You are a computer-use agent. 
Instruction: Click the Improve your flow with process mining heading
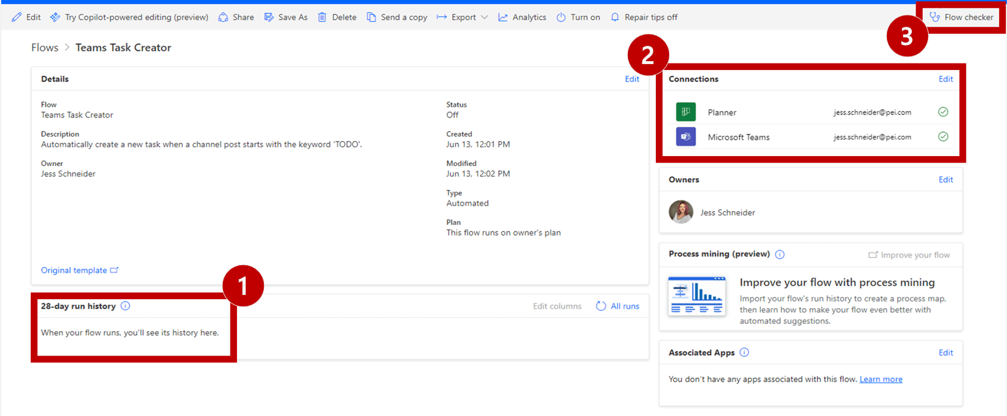[x=837, y=282]
